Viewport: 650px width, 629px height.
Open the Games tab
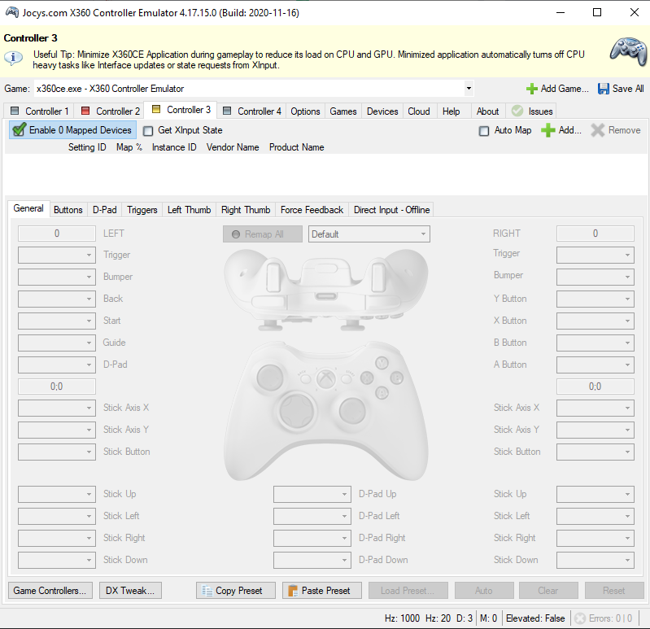point(343,111)
